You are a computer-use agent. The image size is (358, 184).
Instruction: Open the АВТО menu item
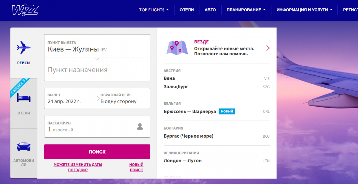[x=210, y=10]
